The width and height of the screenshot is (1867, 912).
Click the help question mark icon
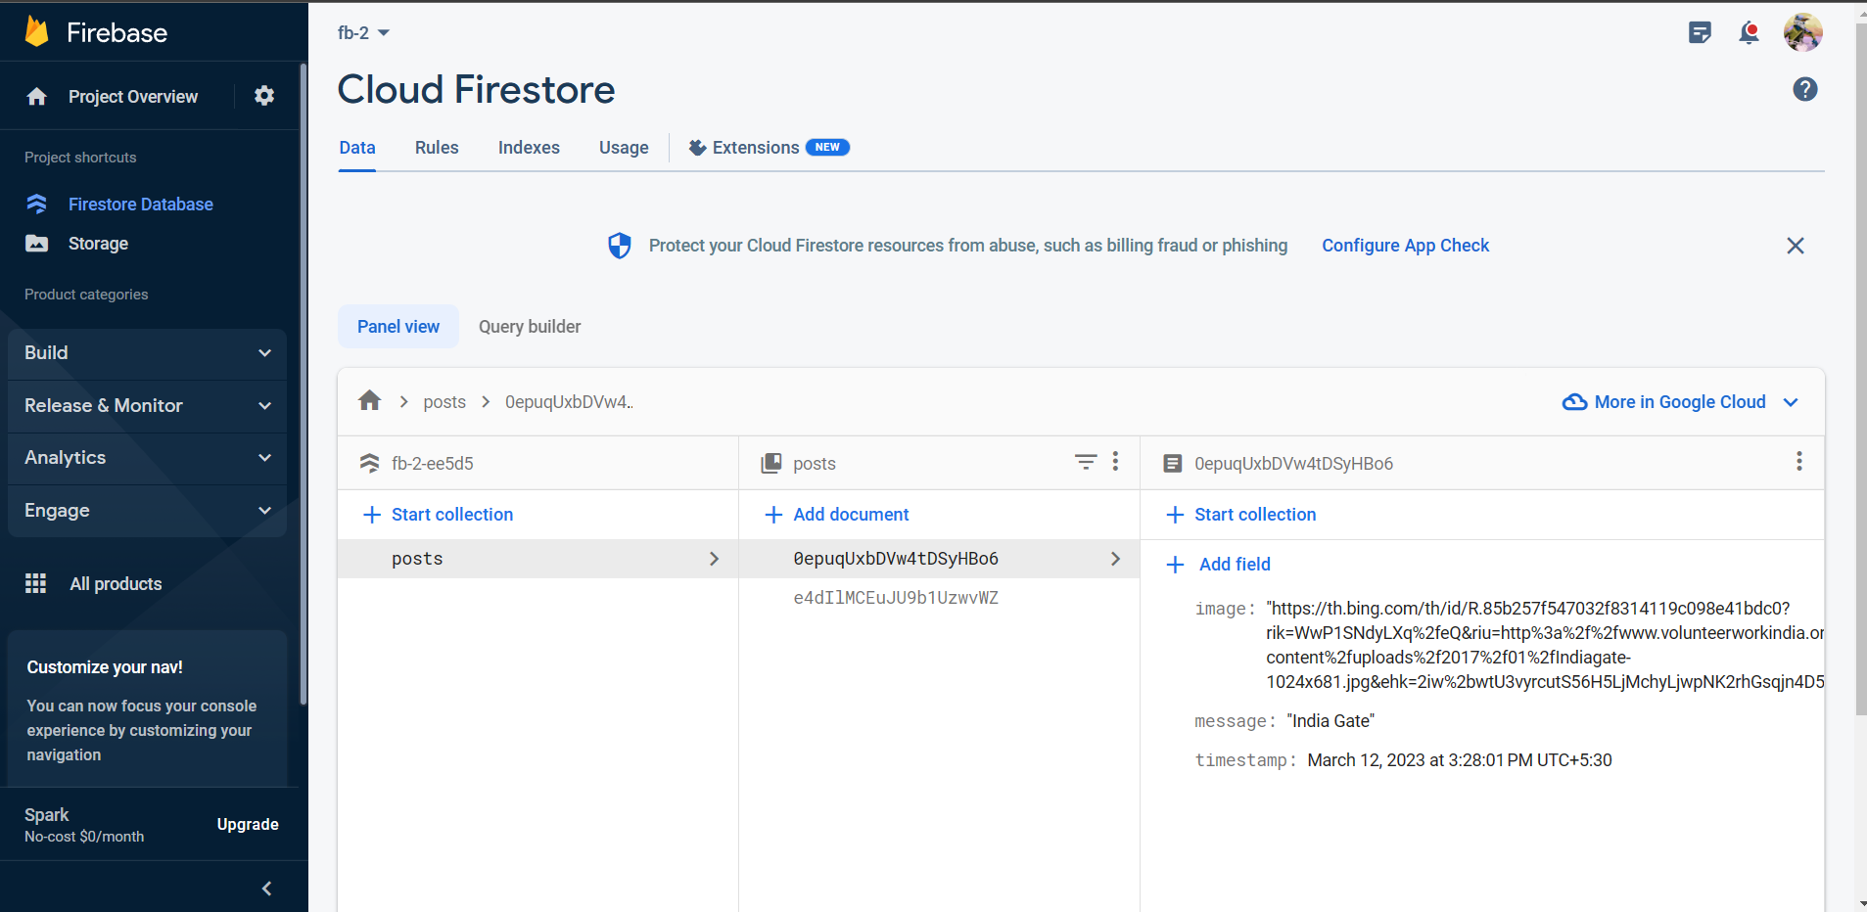(x=1806, y=89)
